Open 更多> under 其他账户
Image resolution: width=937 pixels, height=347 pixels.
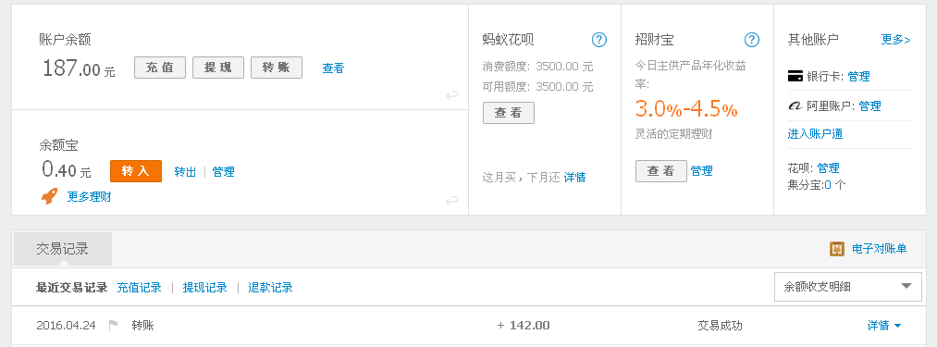pyautogui.click(x=895, y=40)
